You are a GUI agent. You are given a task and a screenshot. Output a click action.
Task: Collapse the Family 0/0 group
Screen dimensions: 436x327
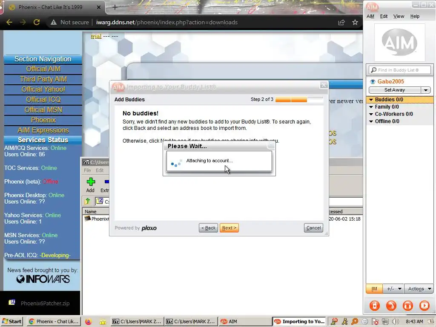371,107
